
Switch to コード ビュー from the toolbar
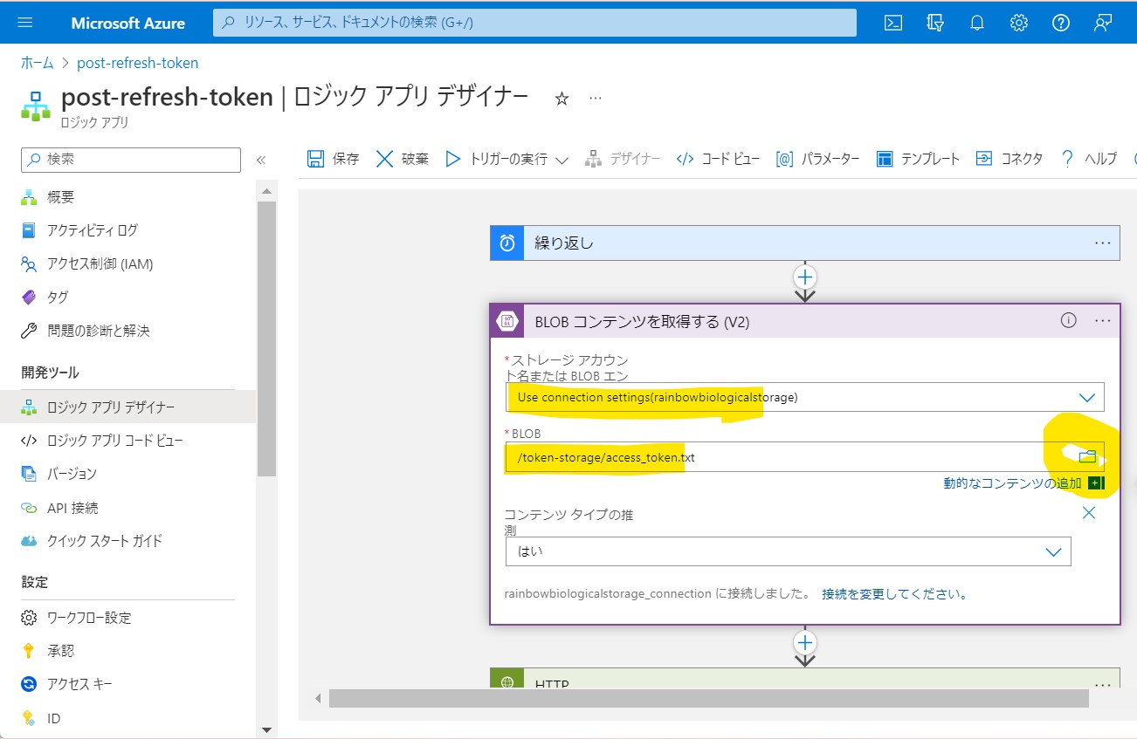click(719, 159)
